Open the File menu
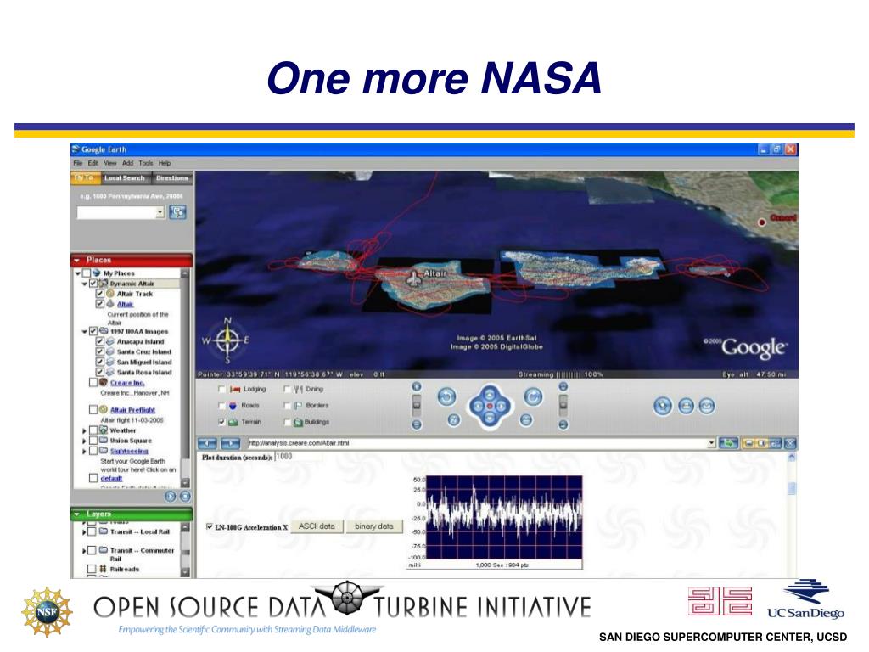This screenshot has height=652, width=869. coord(78,163)
